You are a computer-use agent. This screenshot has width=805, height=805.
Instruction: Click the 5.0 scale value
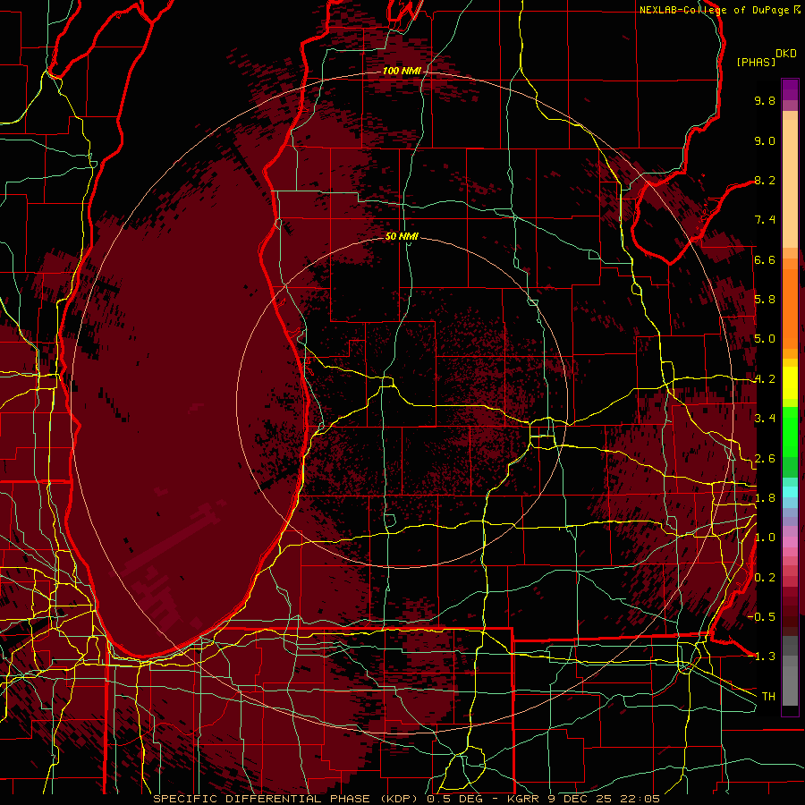[765, 339]
